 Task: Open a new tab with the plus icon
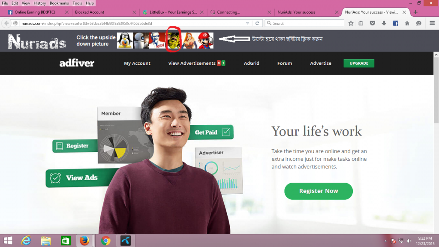415,12
